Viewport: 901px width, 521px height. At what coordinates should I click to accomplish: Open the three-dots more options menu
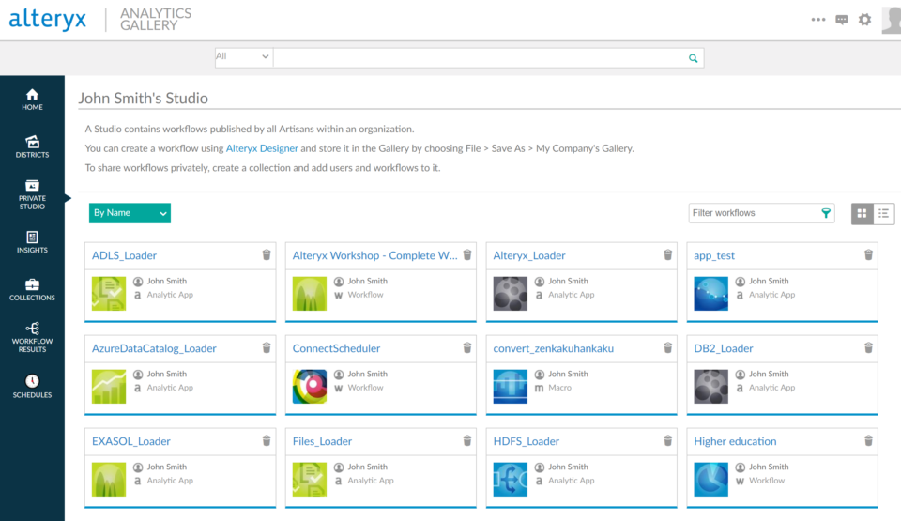(x=818, y=20)
